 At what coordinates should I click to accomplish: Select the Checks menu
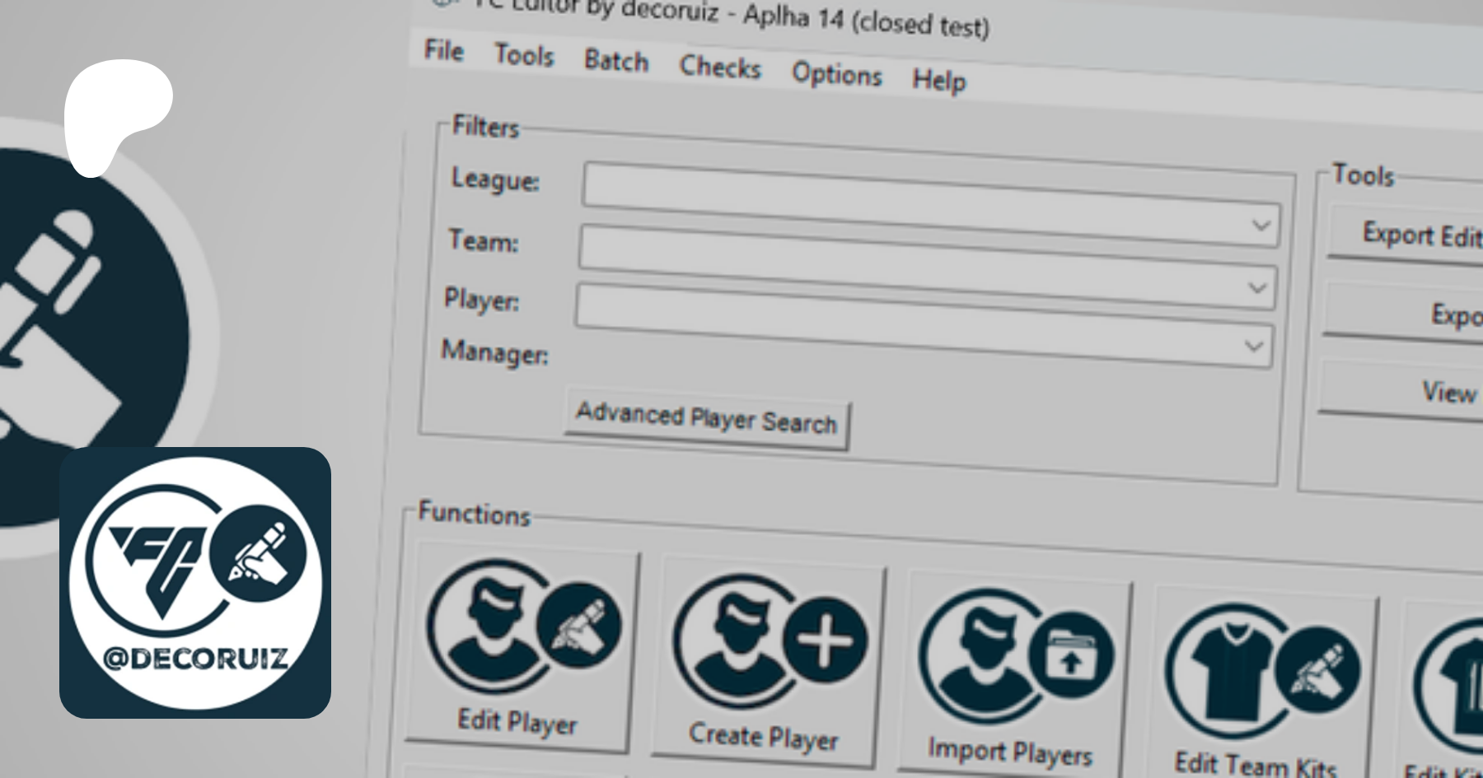click(719, 68)
